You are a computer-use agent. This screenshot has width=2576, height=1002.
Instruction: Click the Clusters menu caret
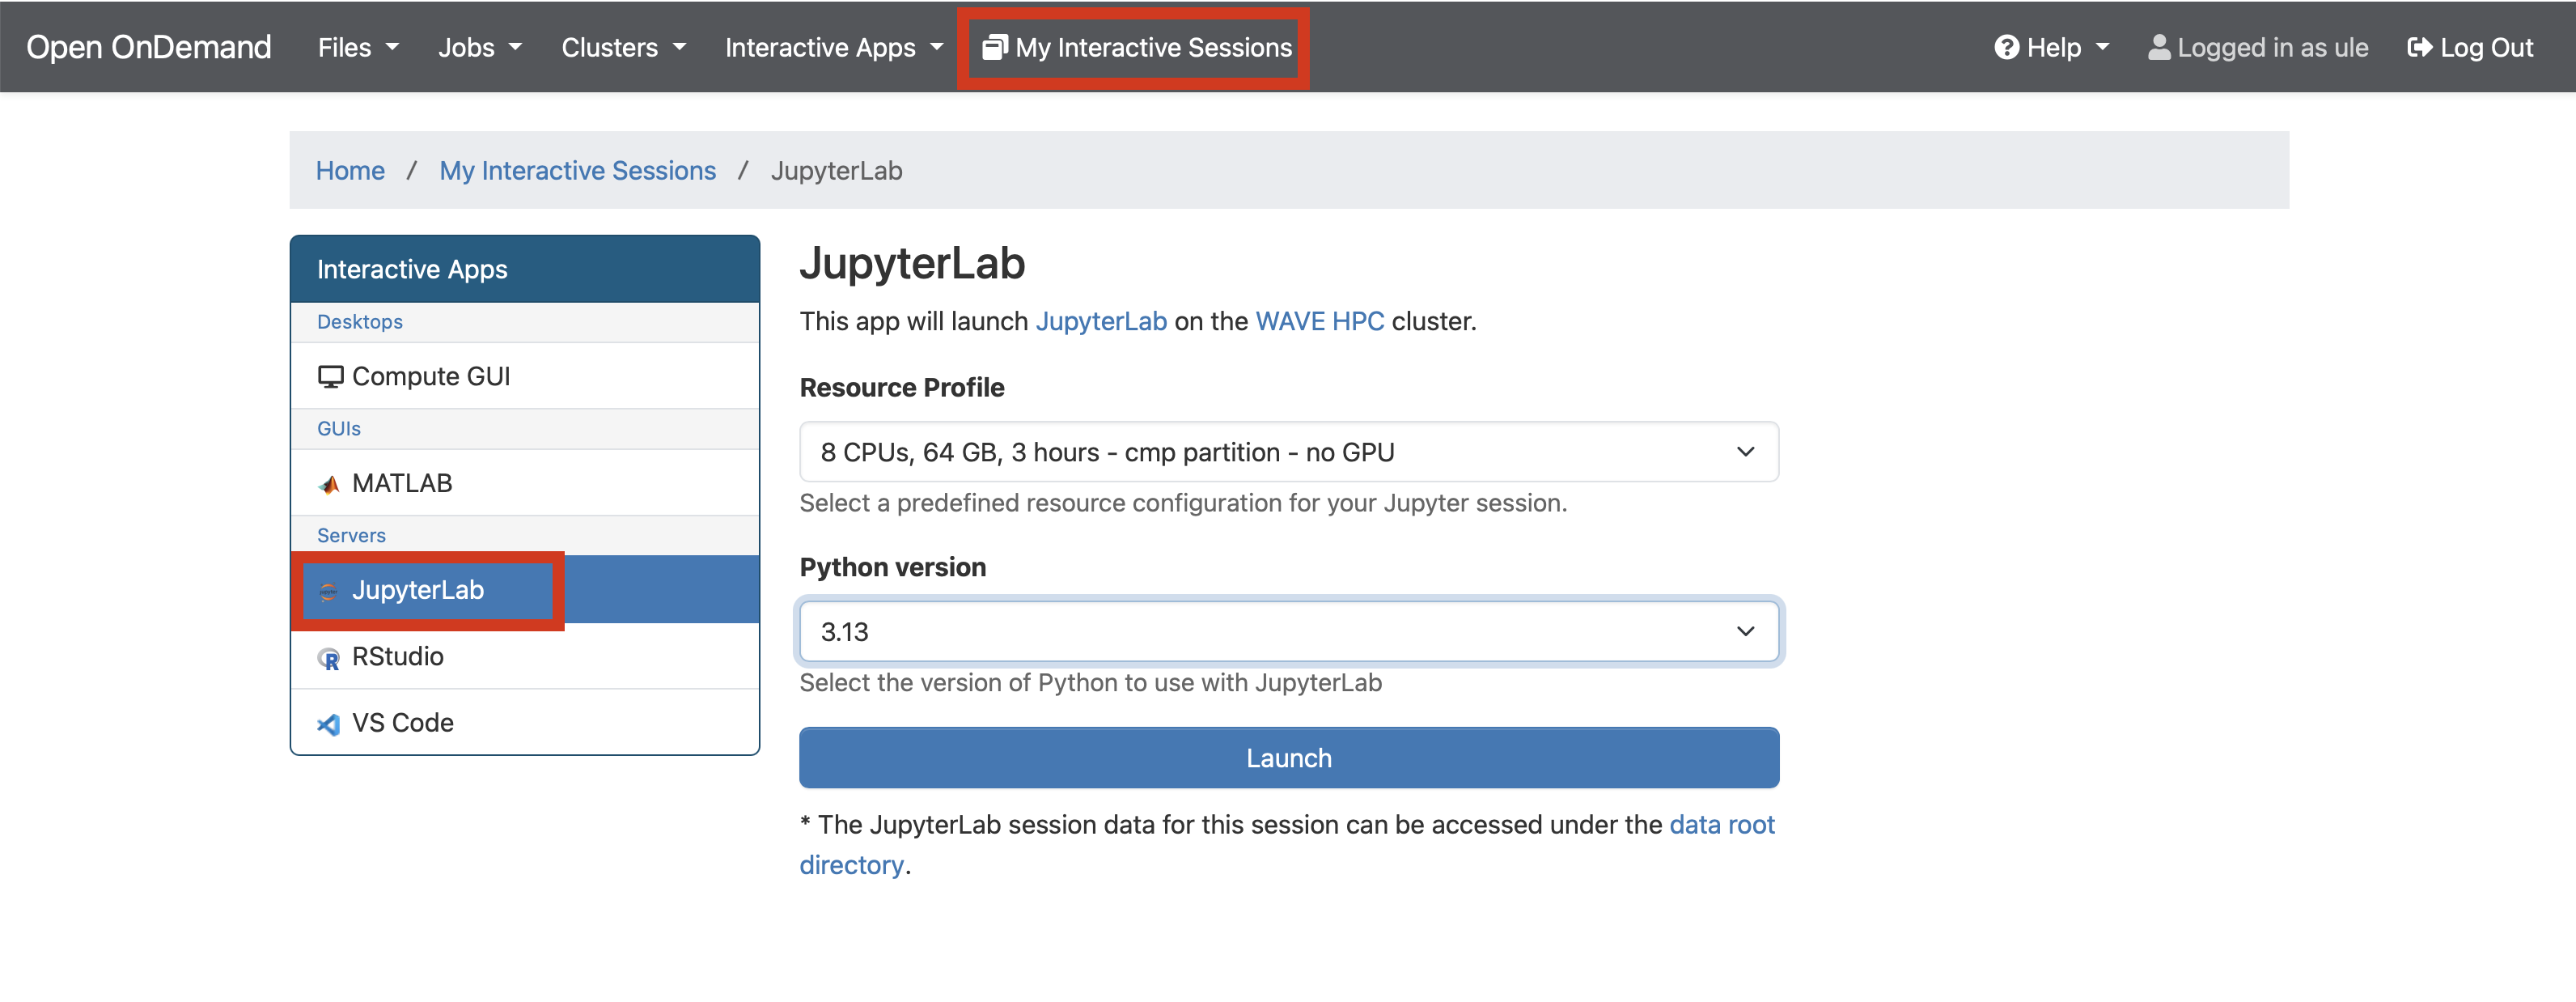[x=679, y=47]
